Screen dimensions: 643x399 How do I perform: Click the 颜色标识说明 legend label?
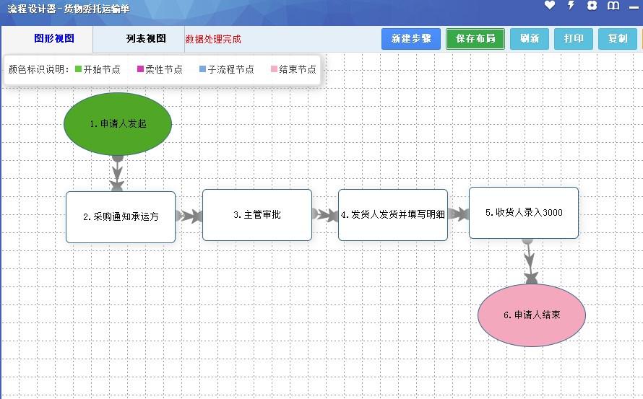38,69
